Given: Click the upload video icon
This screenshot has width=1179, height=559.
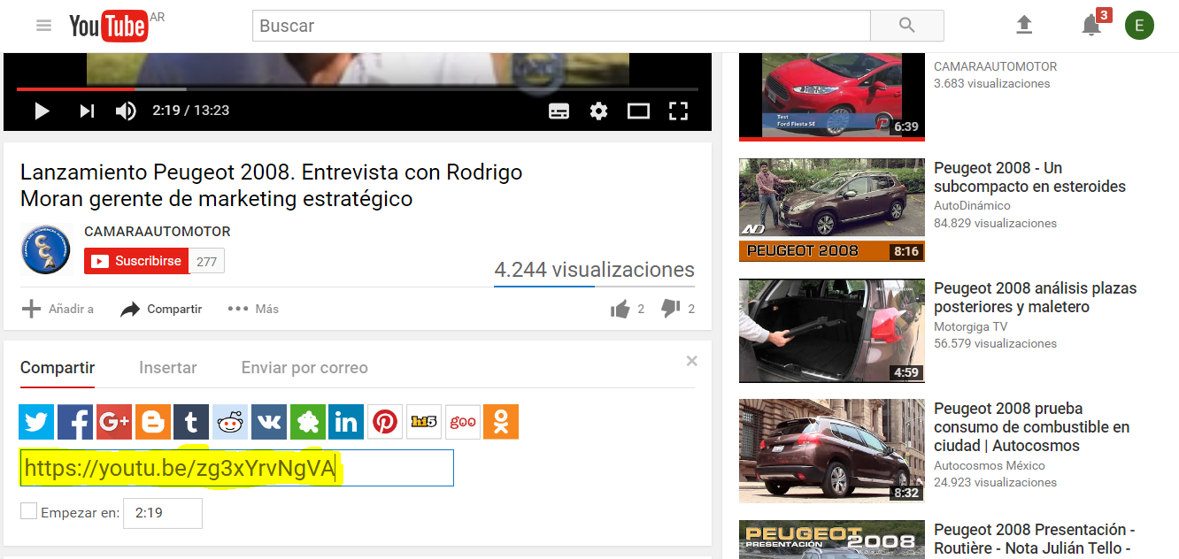Looking at the screenshot, I should pos(1024,26).
